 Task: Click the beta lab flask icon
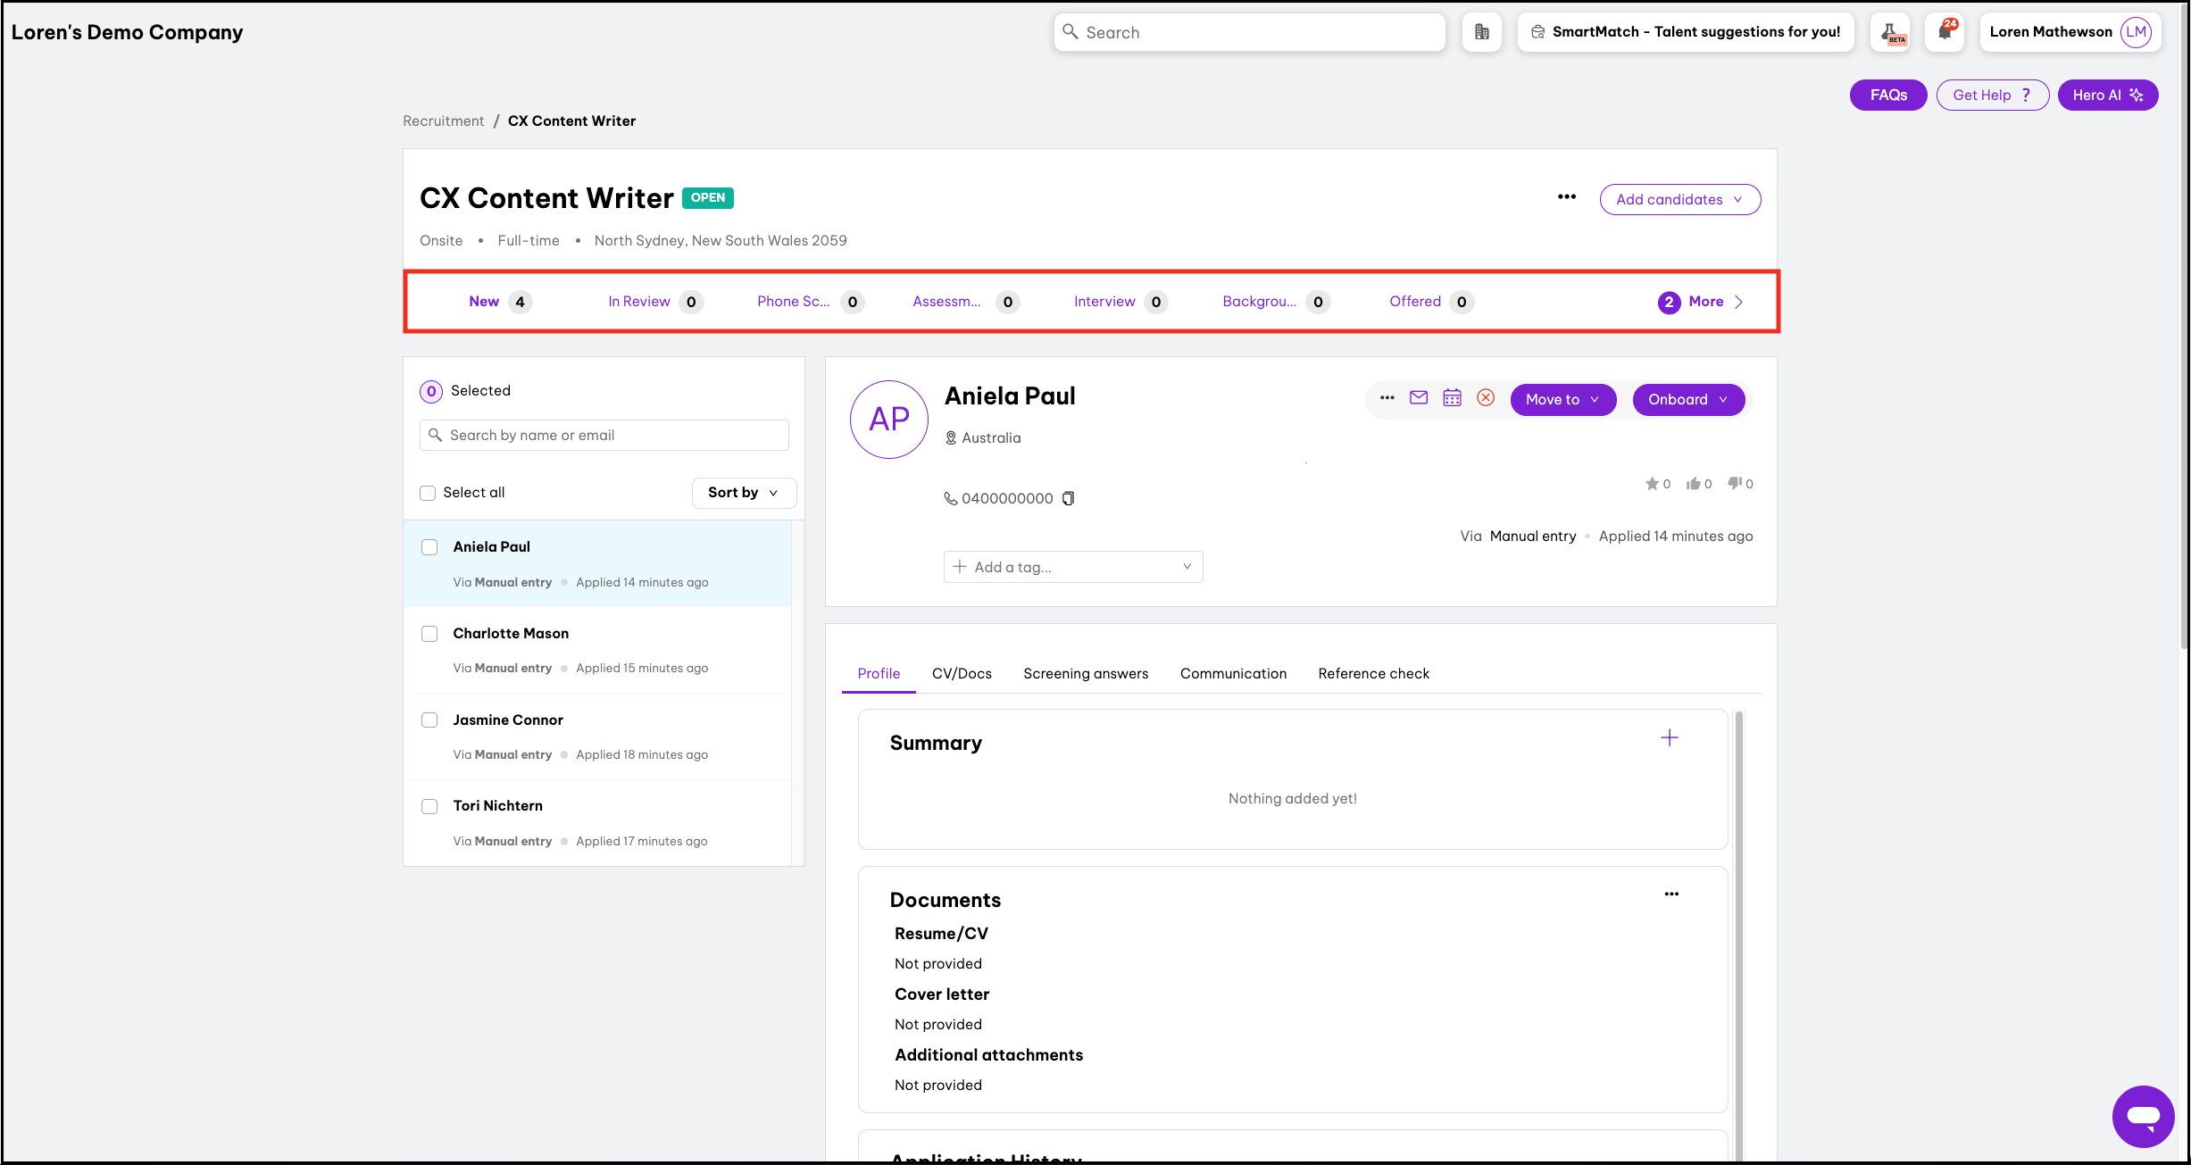pyautogui.click(x=1891, y=32)
